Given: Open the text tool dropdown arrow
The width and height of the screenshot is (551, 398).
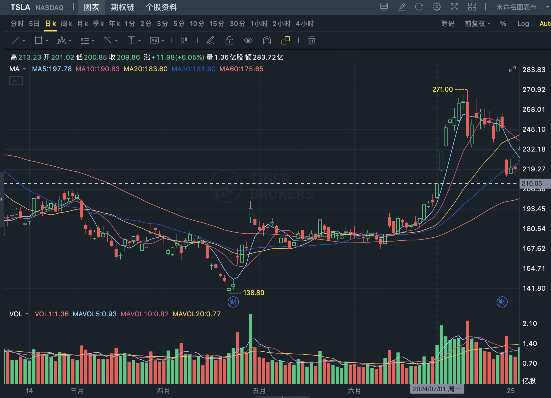Looking at the screenshot, I should 163,41.
